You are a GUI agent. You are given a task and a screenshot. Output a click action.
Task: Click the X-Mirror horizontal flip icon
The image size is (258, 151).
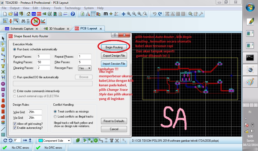click(25, 140)
